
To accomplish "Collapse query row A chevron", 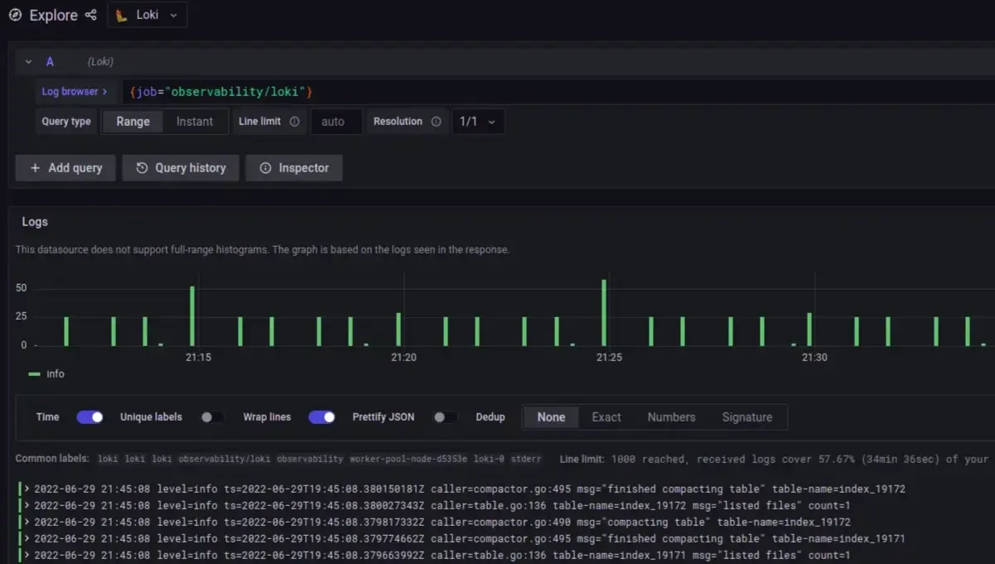I will coord(28,62).
